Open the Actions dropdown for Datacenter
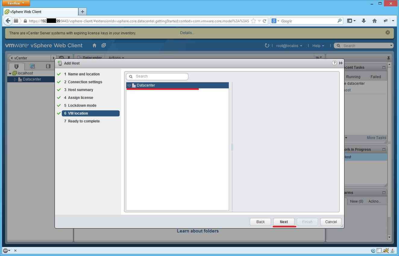 [x=116, y=58]
